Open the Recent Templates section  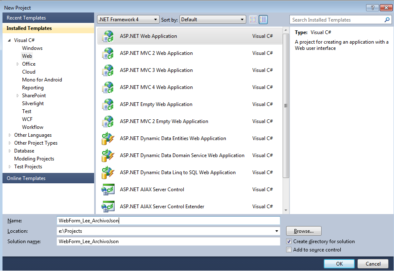(48, 18)
